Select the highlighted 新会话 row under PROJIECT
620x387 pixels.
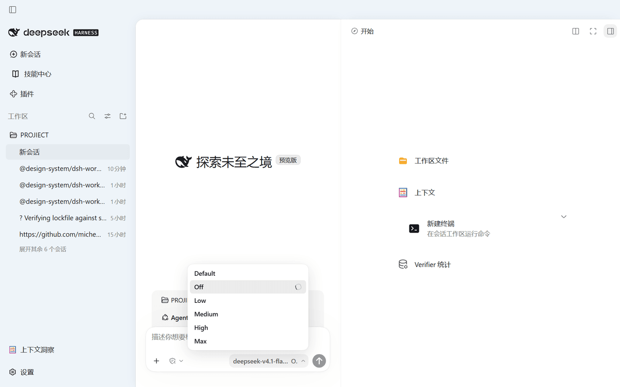68,152
